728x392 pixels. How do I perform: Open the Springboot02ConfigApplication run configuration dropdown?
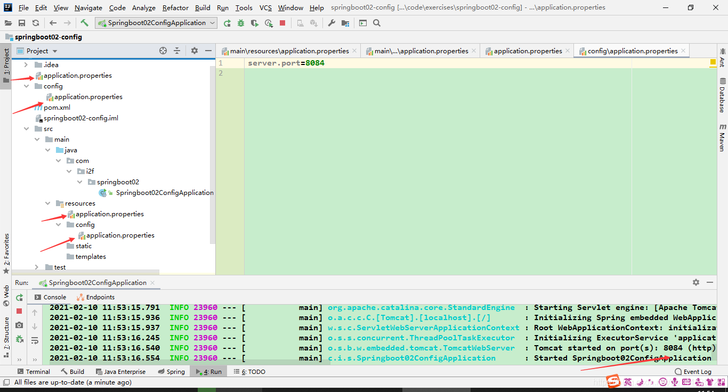coord(156,23)
